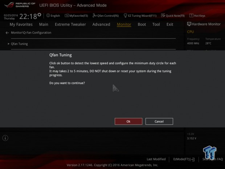Open Qfan Control(F6) fan icon
225x169 pixels.
coord(94,16)
